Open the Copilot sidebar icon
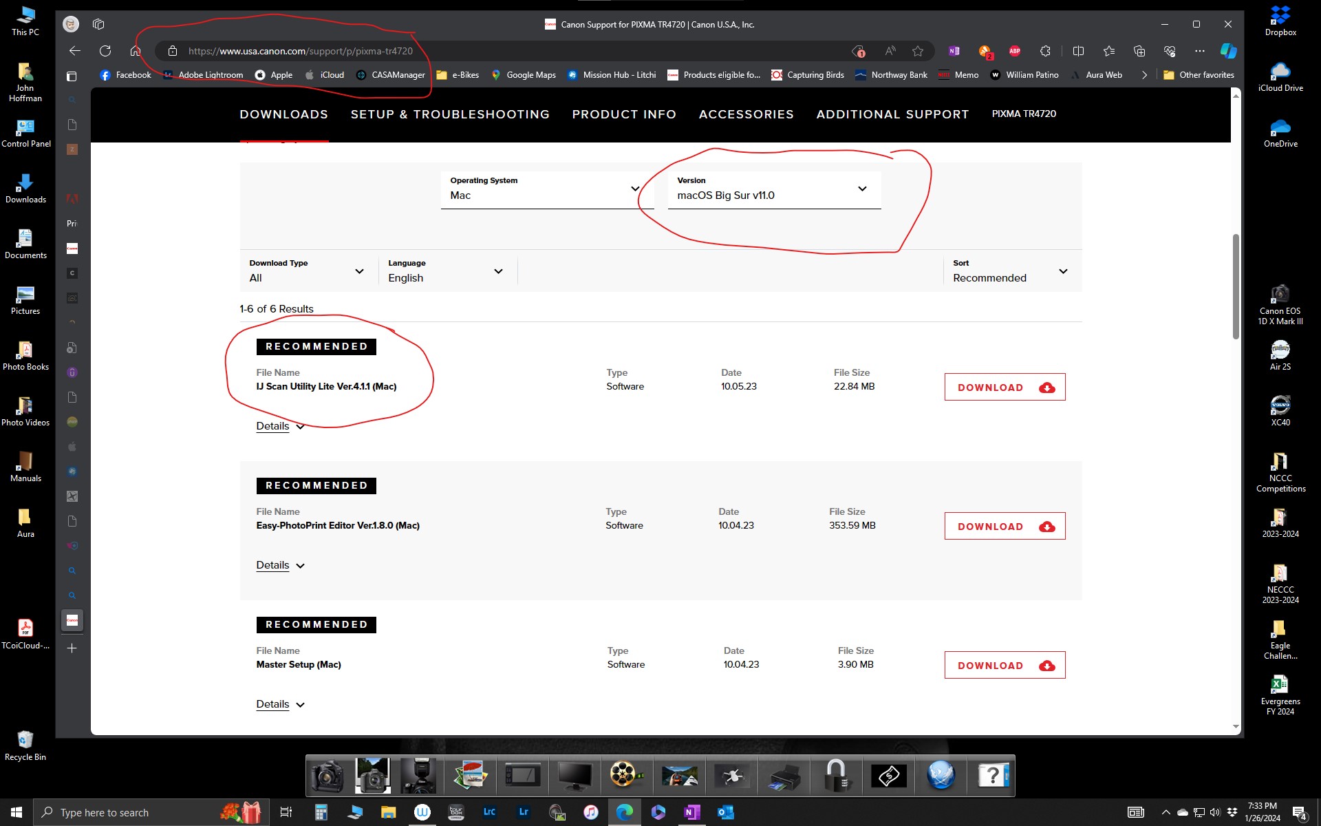This screenshot has width=1321, height=826. coord(1227,51)
